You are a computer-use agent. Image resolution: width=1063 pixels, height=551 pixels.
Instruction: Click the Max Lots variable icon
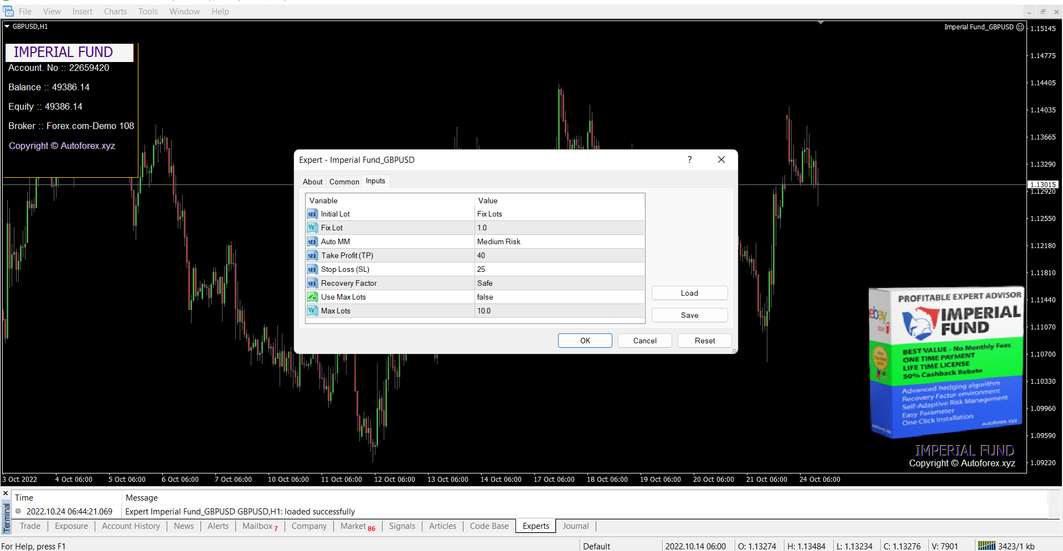pos(312,311)
